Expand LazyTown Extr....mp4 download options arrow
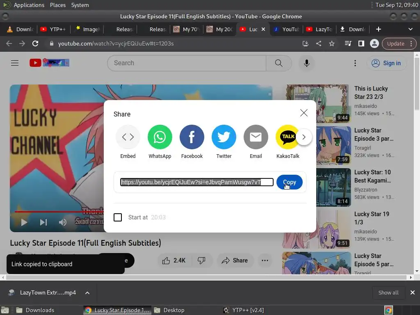This screenshot has width=420, height=315. coord(87,293)
